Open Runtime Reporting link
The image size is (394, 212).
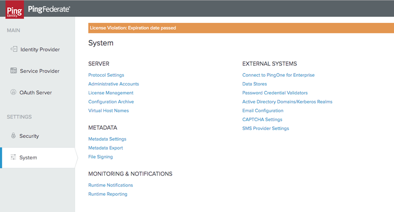pos(108,194)
